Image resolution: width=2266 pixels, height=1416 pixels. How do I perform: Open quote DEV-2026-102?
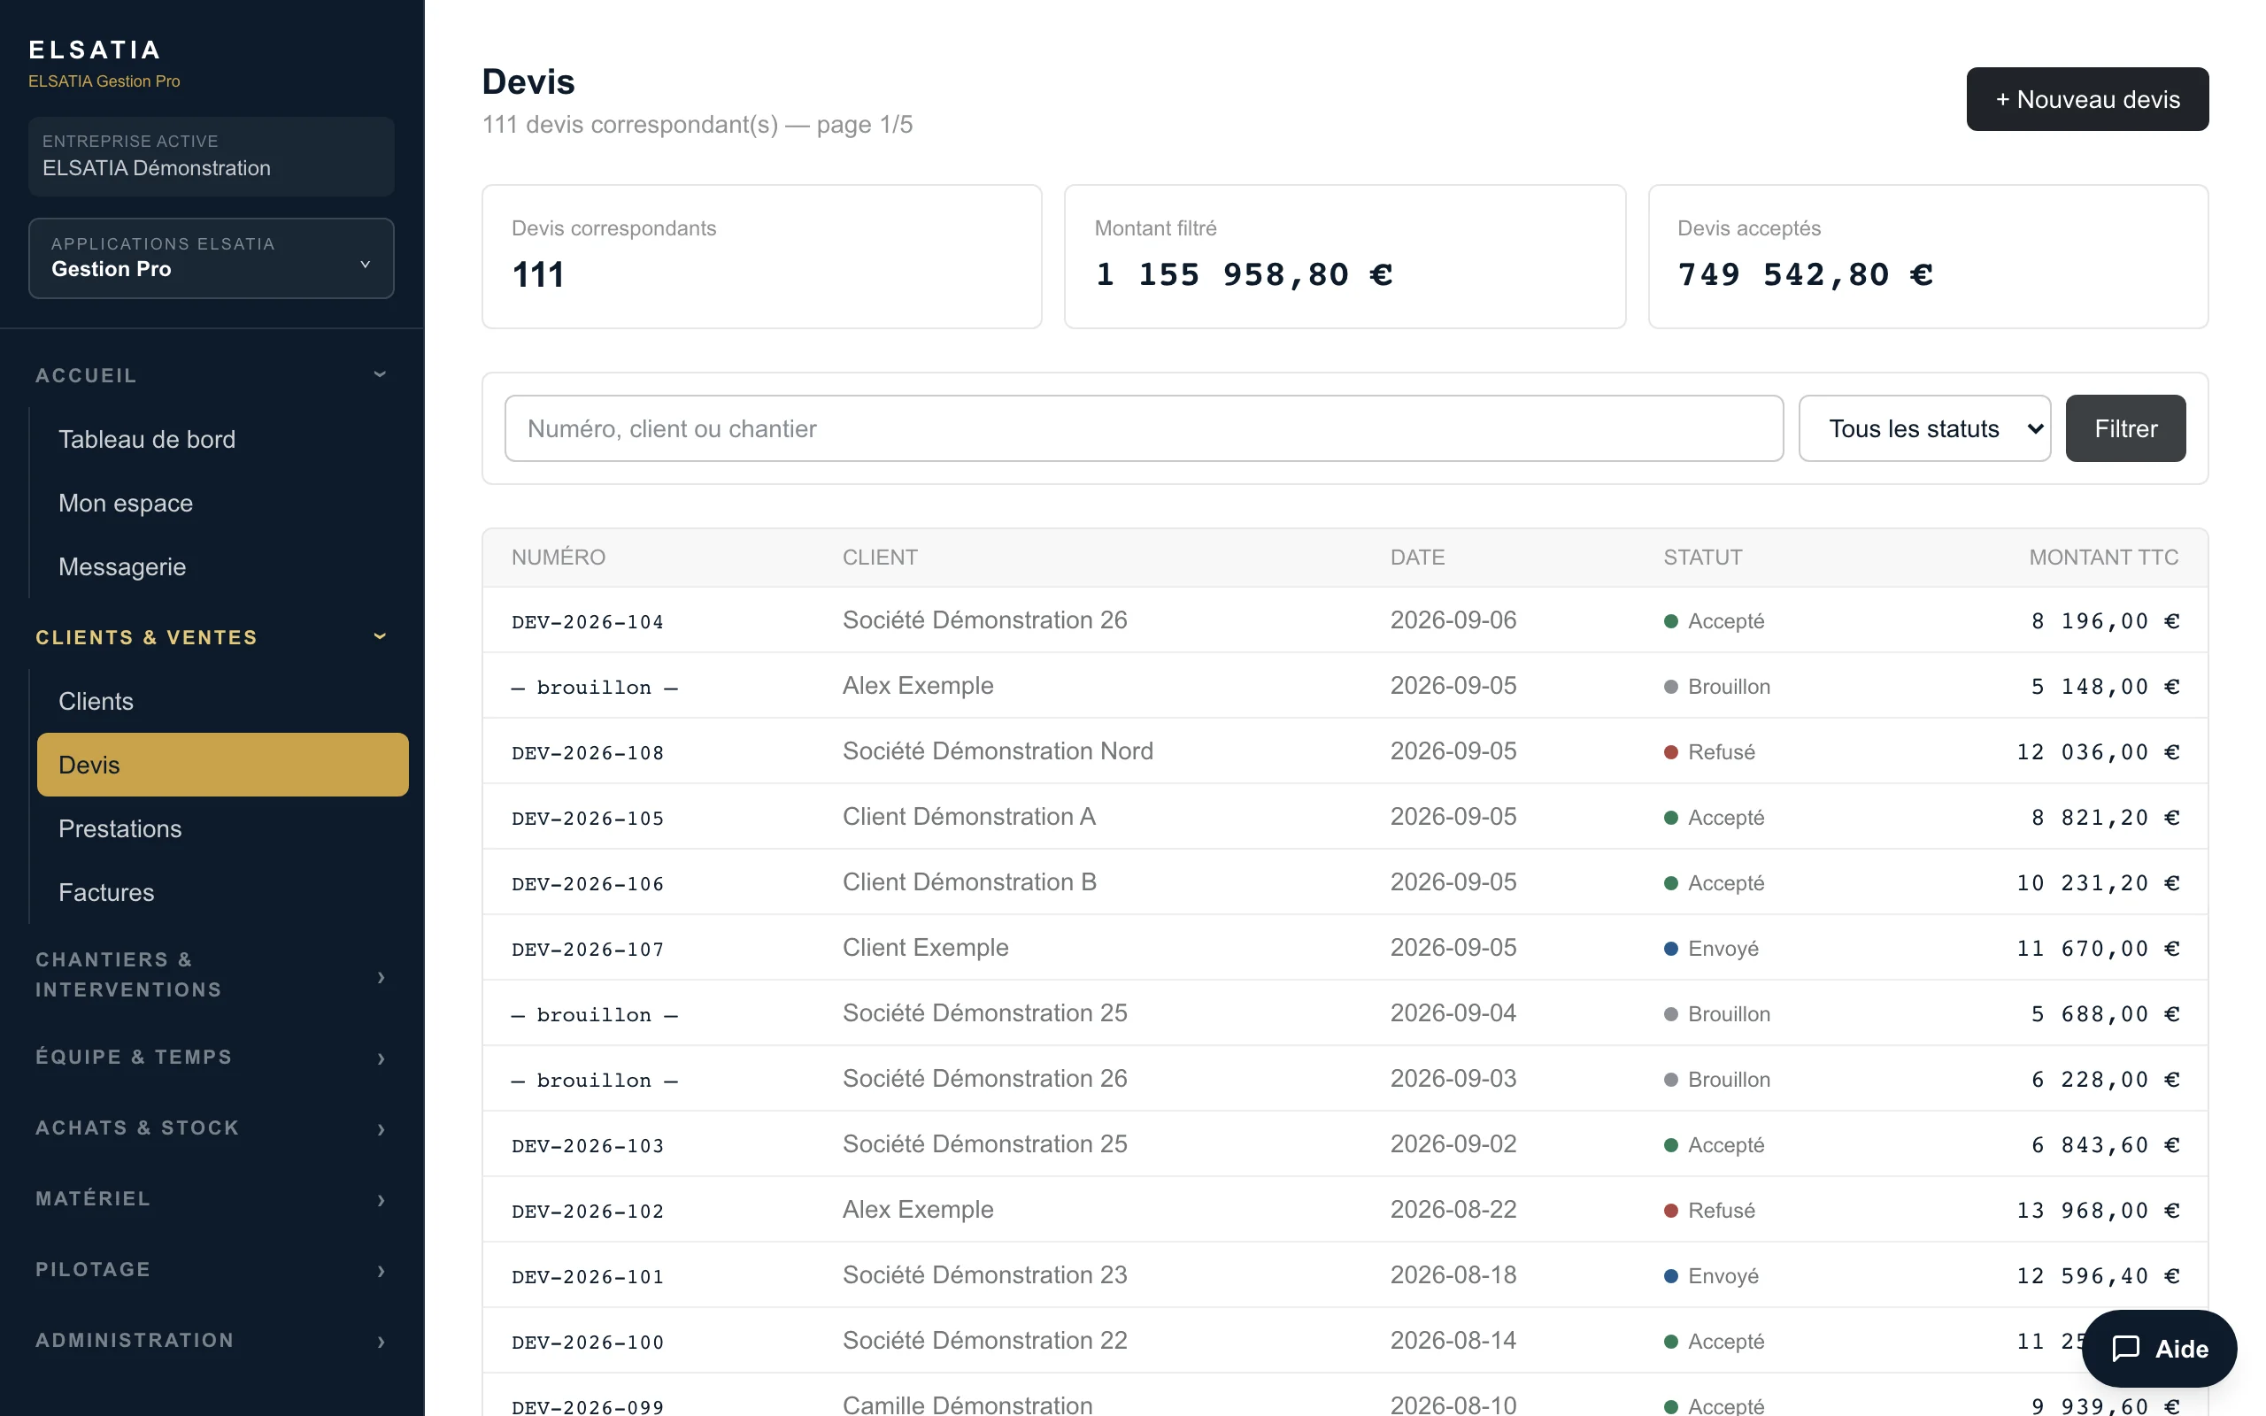point(587,1212)
